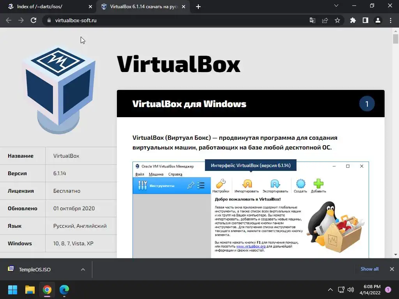399x299 pixels.
Task: Click the Импортировать icon
Action: click(x=247, y=186)
